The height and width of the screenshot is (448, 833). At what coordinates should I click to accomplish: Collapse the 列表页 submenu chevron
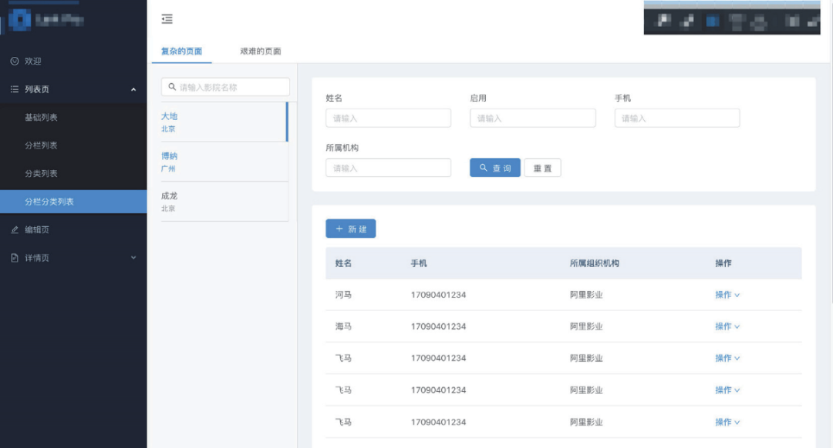coord(133,89)
